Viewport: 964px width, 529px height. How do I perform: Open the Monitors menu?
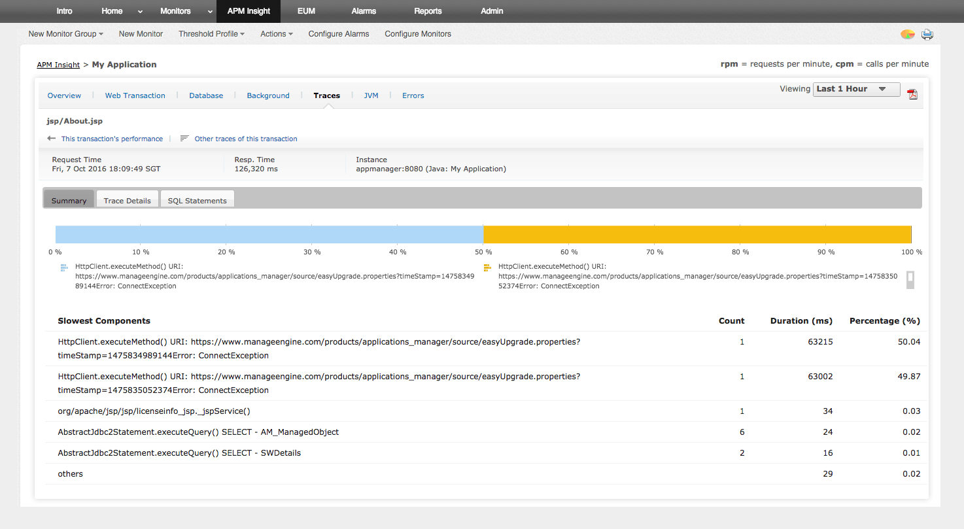[175, 11]
